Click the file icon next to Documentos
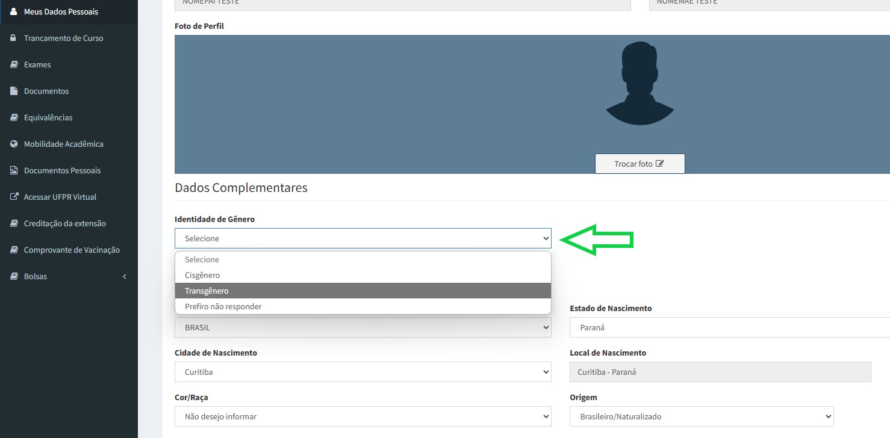This screenshot has height=438, width=890. pyautogui.click(x=14, y=91)
